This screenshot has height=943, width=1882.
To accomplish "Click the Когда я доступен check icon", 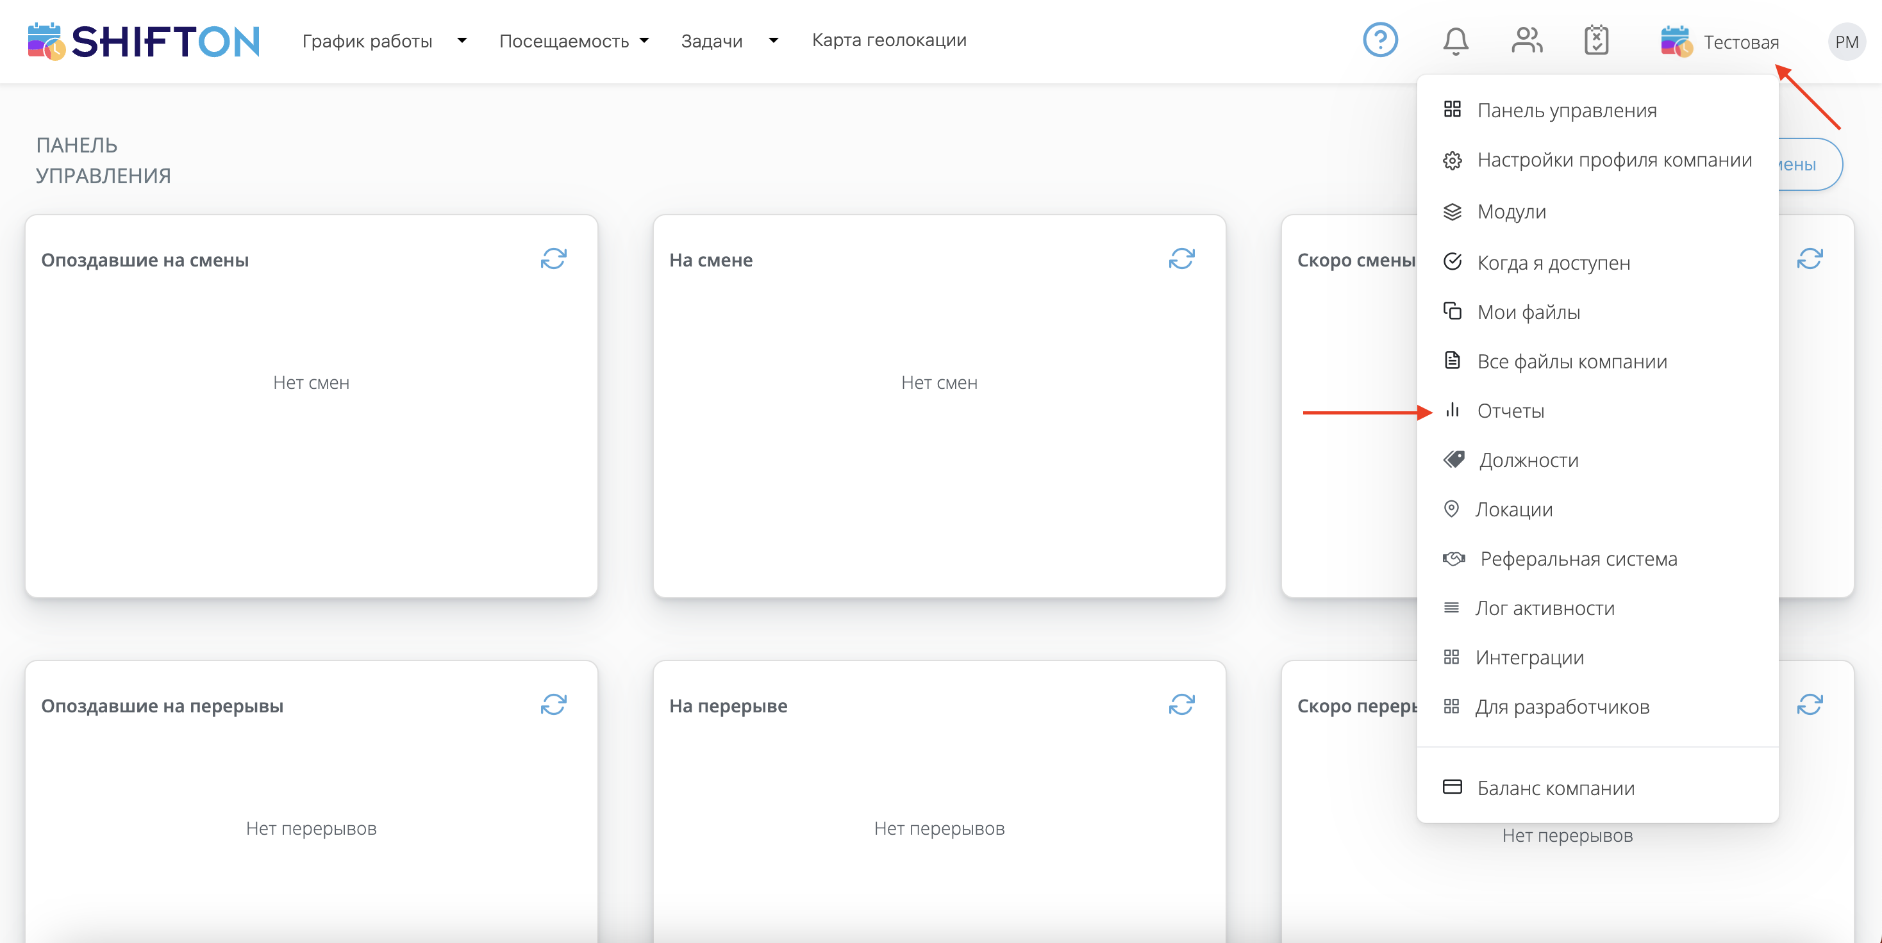I will pos(1452,261).
